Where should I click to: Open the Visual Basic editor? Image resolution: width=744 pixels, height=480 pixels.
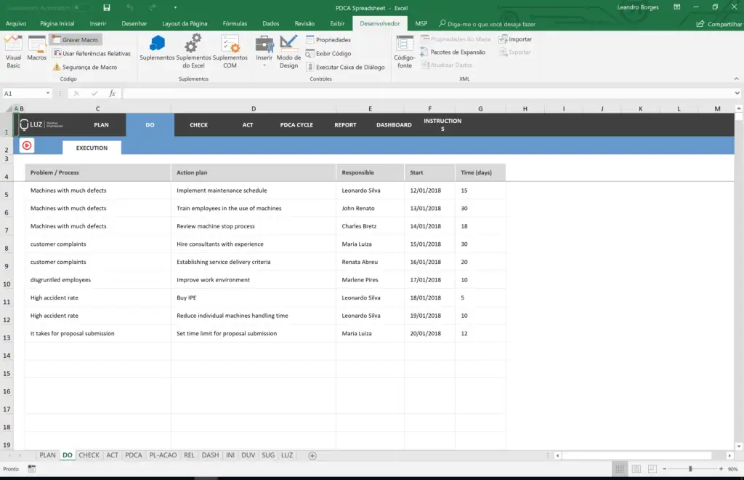click(x=13, y=52)
